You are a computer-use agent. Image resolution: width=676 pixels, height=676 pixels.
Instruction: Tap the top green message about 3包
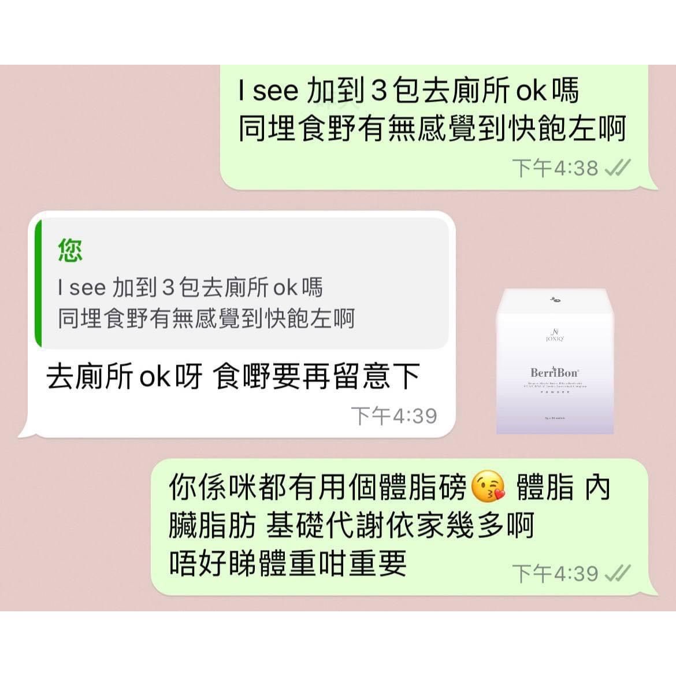click(x=436, y=127)
